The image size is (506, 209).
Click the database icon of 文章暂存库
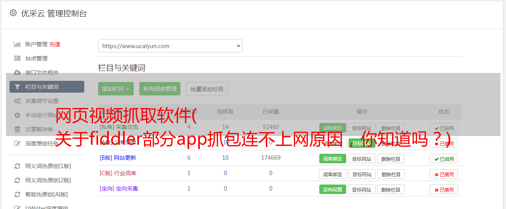[17, 129]
